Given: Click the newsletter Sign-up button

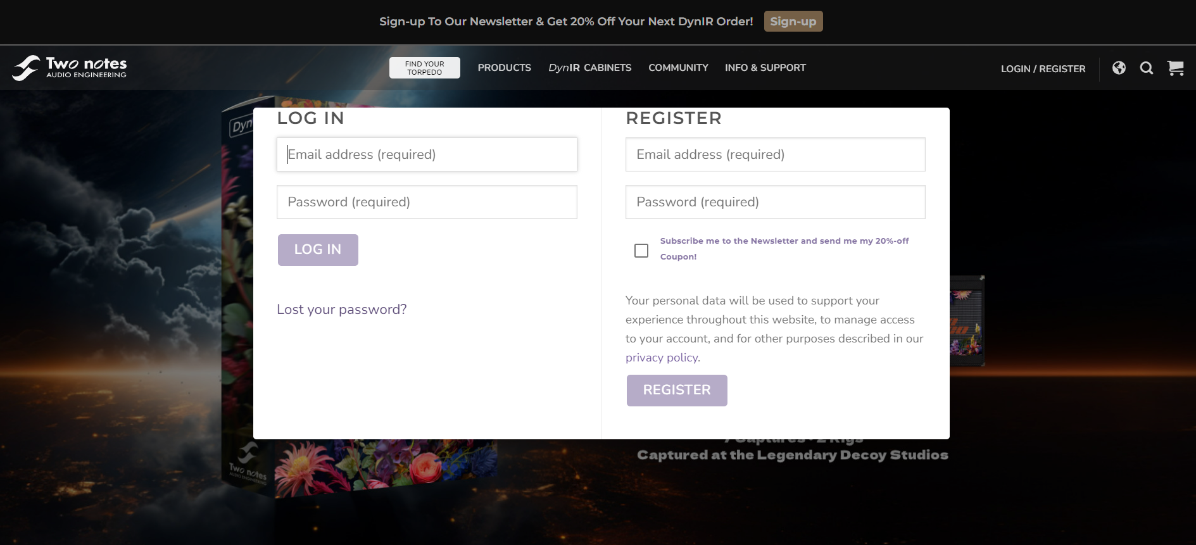Looking at the screenshot, I should (x=793, y=22).
